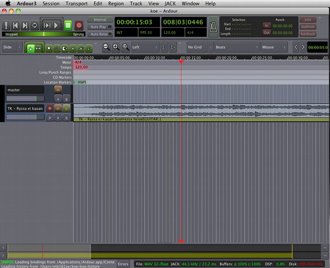Image resolution: width=330 pixels, height=268 pixels.
Task: Click the play range/selection button
Action: pos(47,25)
